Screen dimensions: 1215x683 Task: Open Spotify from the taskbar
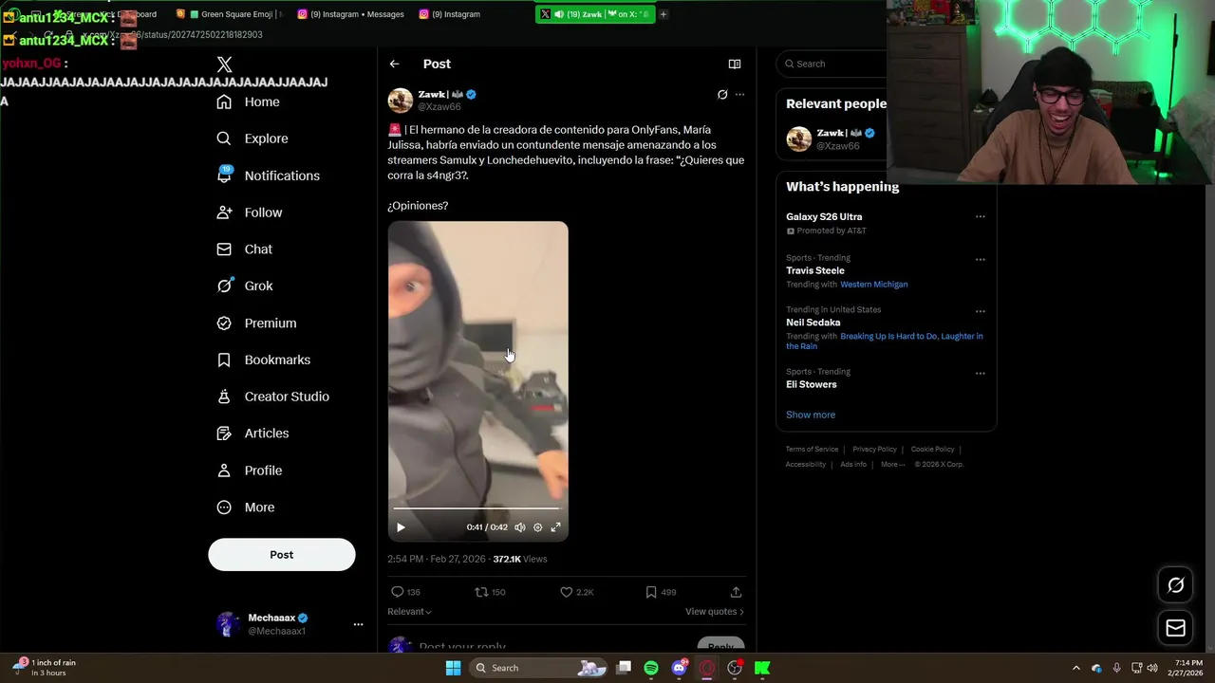651,668
